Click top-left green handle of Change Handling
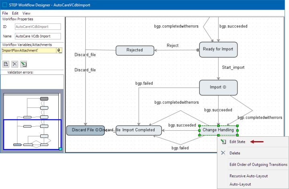289x189 pixels. point(199,125)
